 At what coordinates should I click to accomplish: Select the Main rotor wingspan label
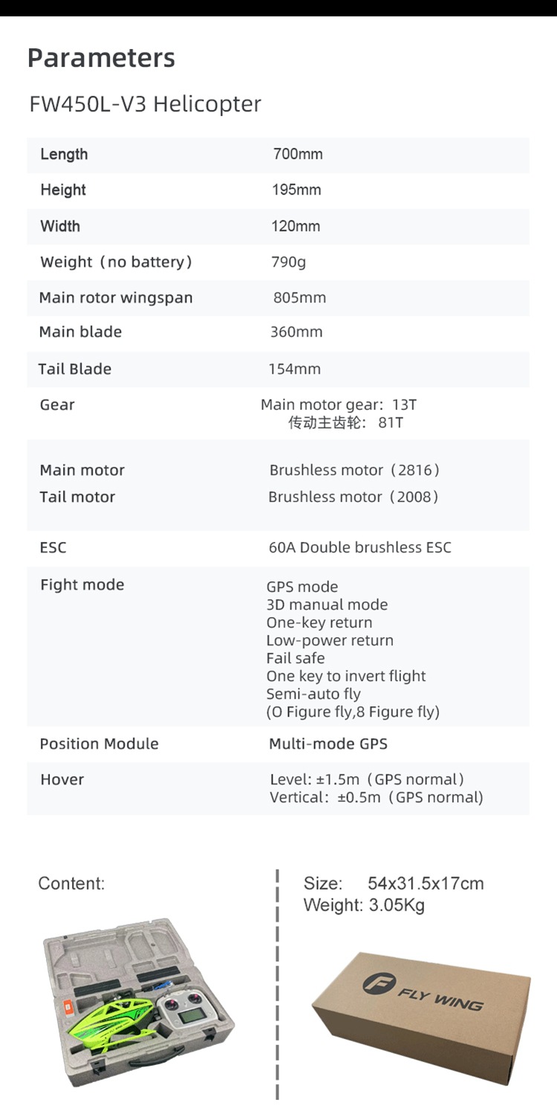[x=116, y=298]
